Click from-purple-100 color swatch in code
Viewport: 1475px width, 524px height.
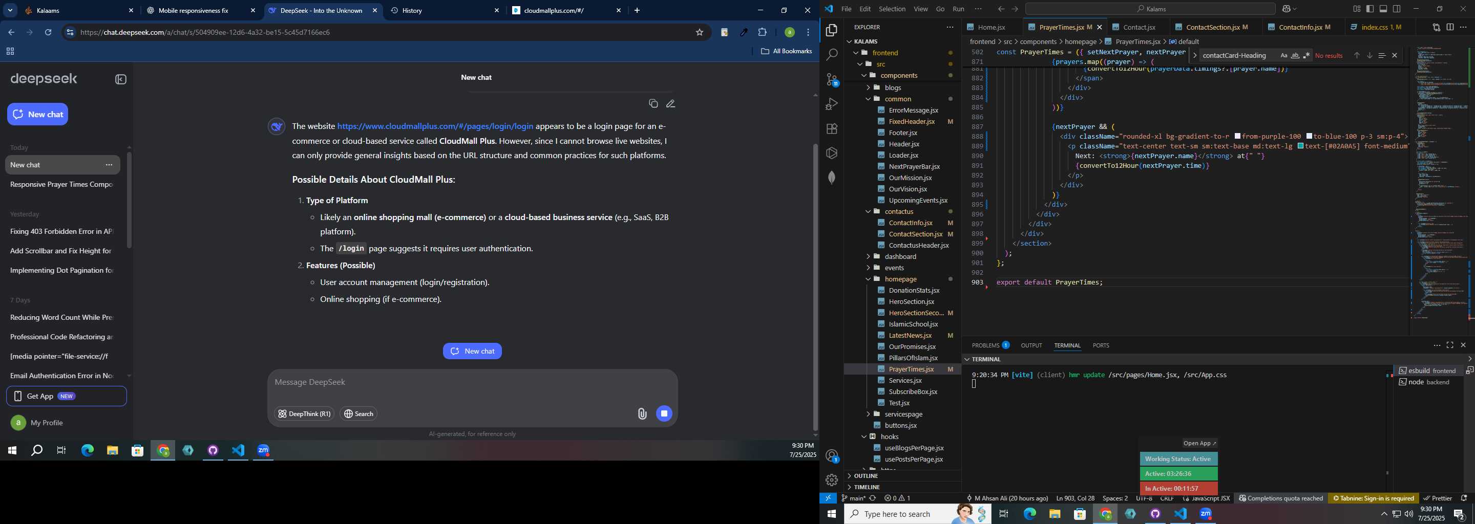[x=1238, y=137]
